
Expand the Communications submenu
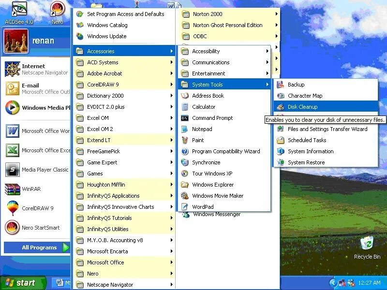(x=224, y=62)
